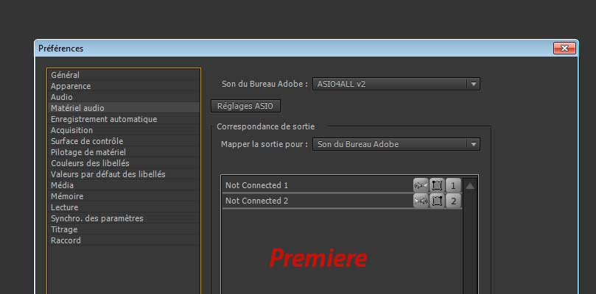596x294 pixels.
Task: Close the Préférences dialog
Action: [x=564, y=49]
